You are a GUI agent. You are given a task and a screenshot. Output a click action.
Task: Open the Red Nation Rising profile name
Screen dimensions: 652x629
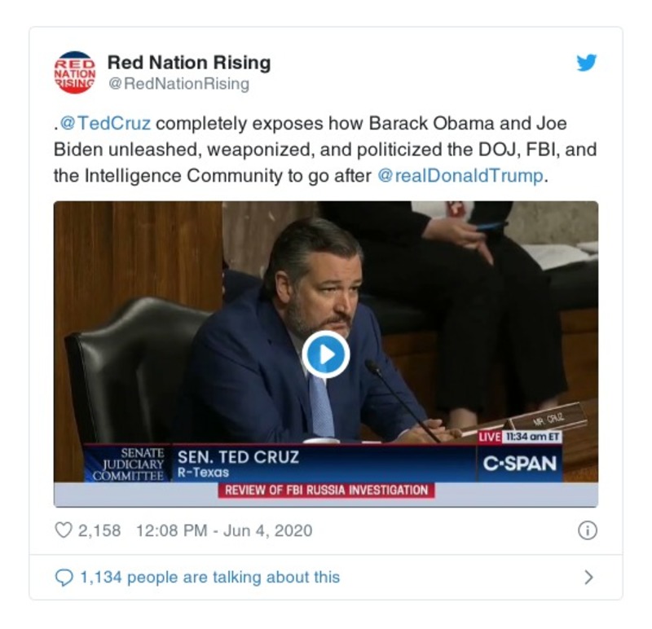189,63
